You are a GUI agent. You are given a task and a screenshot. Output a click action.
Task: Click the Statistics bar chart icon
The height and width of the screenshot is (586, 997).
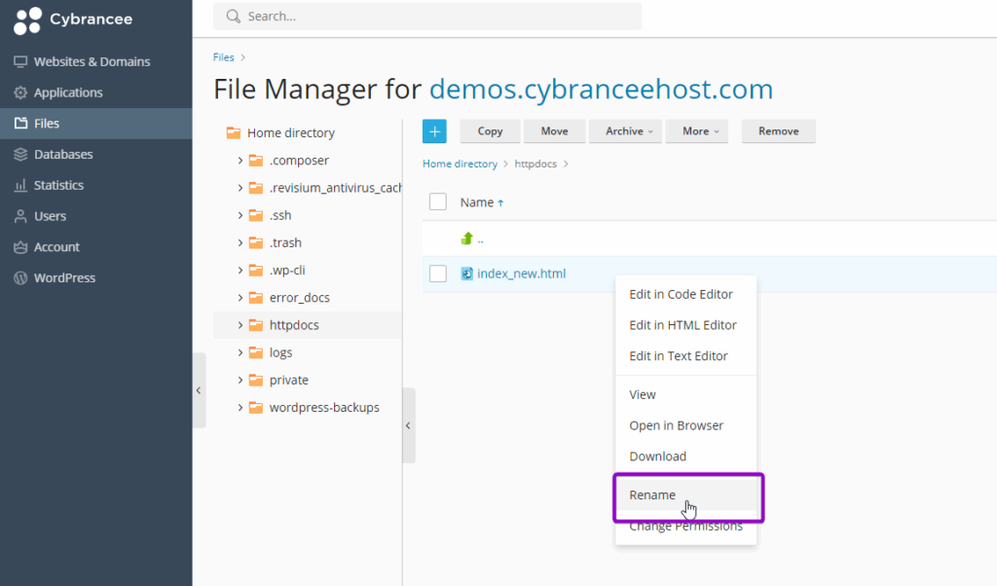point(20,185)
